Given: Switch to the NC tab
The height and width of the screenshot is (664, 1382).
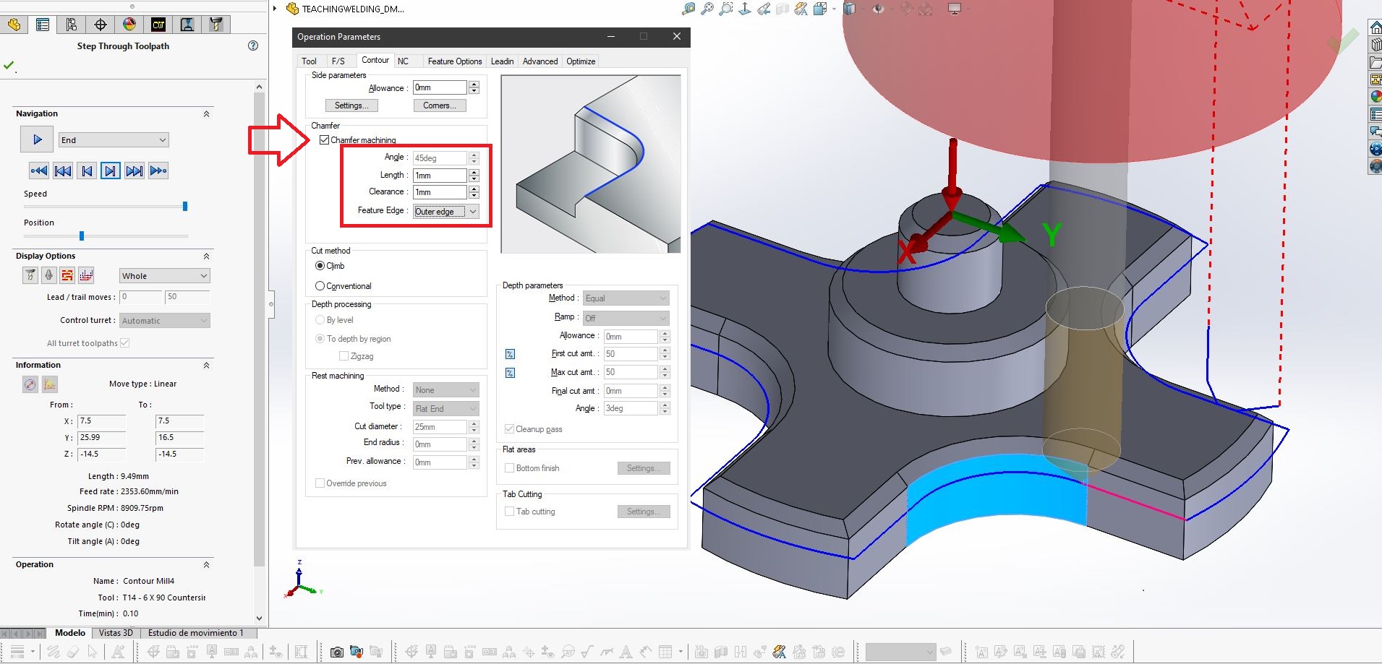Looking at the screenshot, I should click(x=403, y=61).
